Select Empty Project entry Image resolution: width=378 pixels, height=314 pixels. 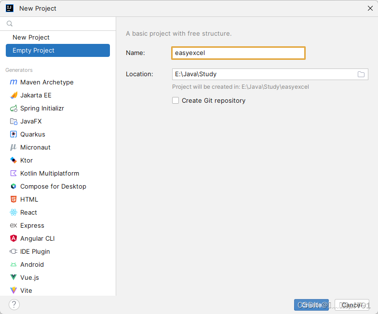(58, 50)
